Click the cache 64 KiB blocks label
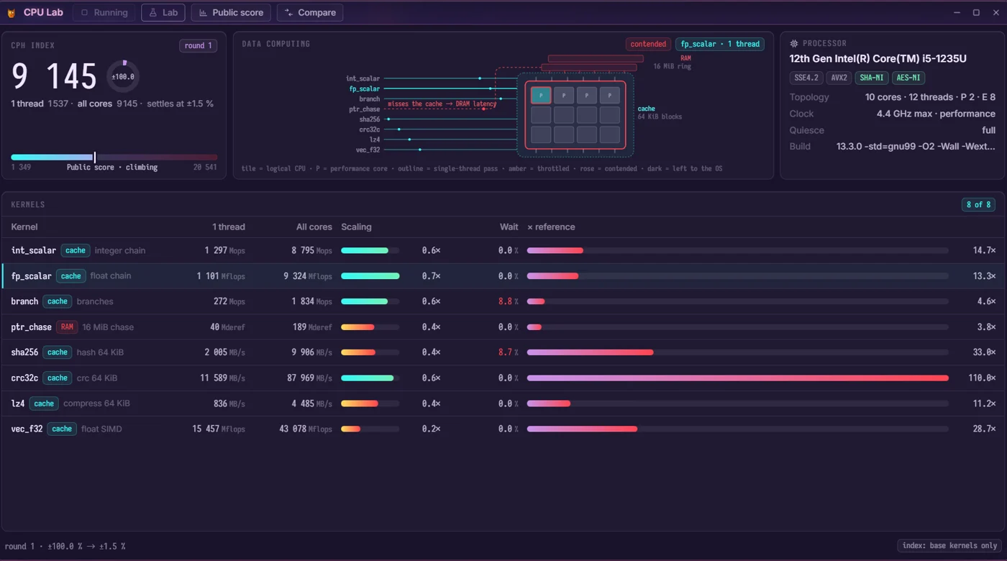1007x561 pixels. [x=660, y=112]
